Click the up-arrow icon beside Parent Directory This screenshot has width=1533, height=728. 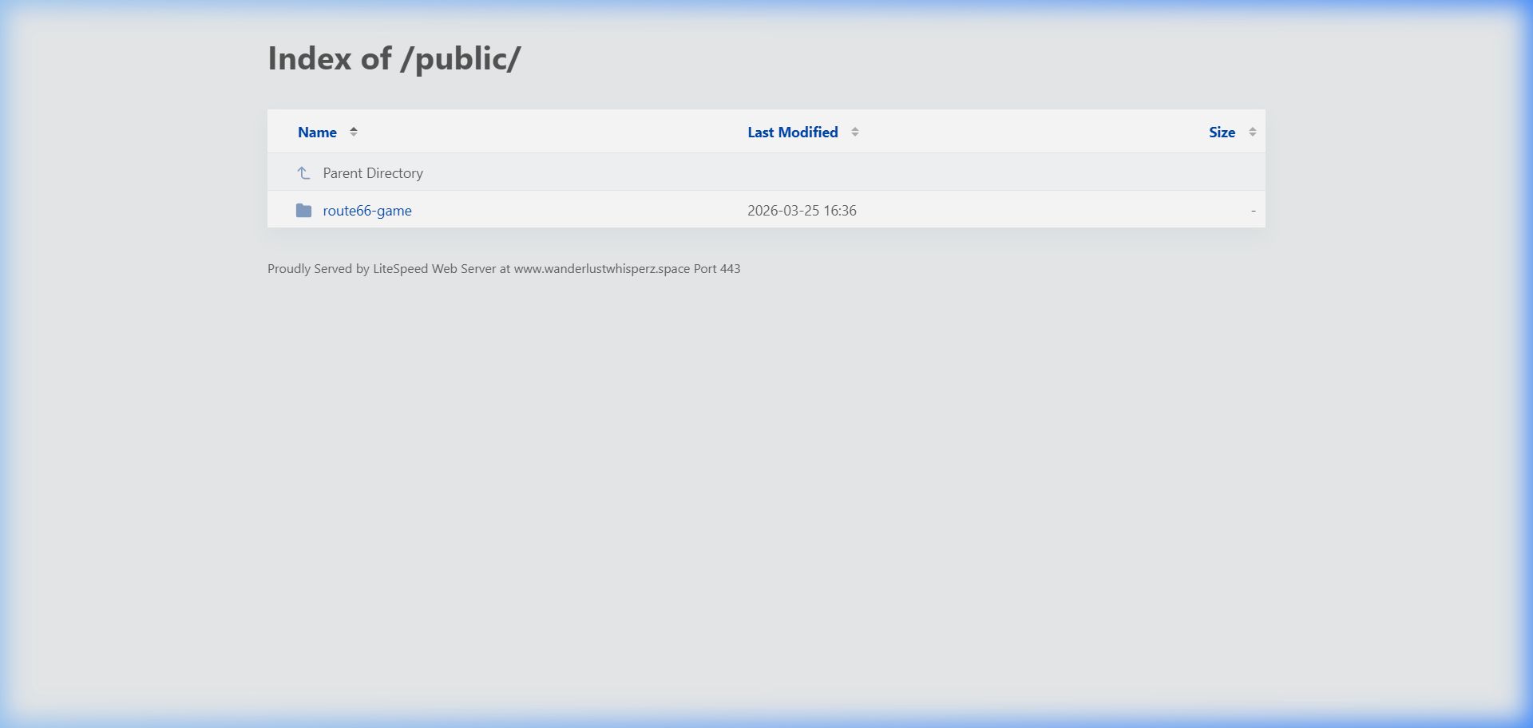pyautogui.click(x=303, y=173)
